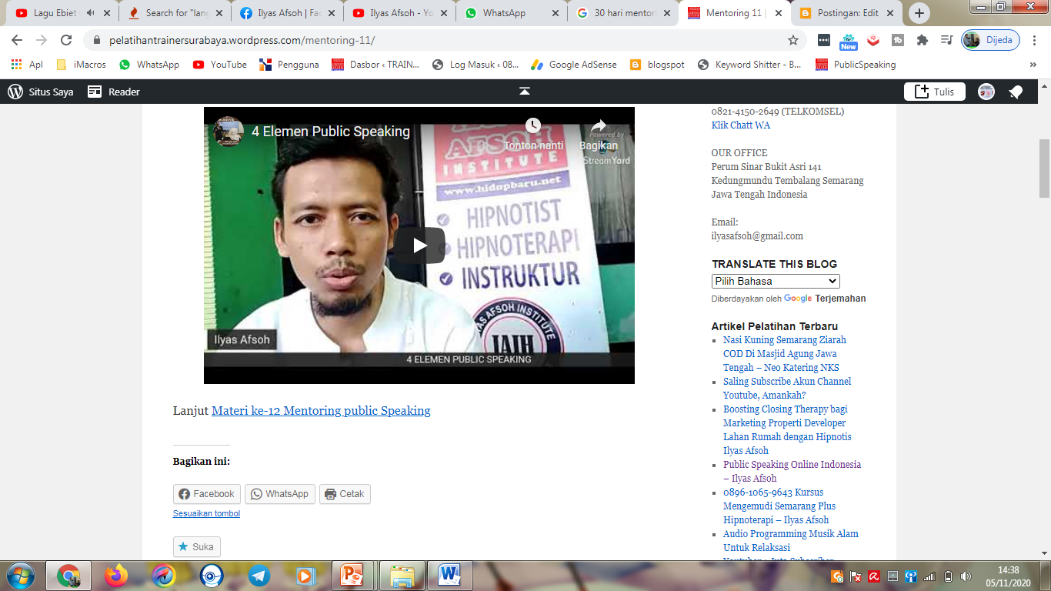Click the address bar URL
The width and height of the screenshot is (1051, 591).
(x=242, y=40)
